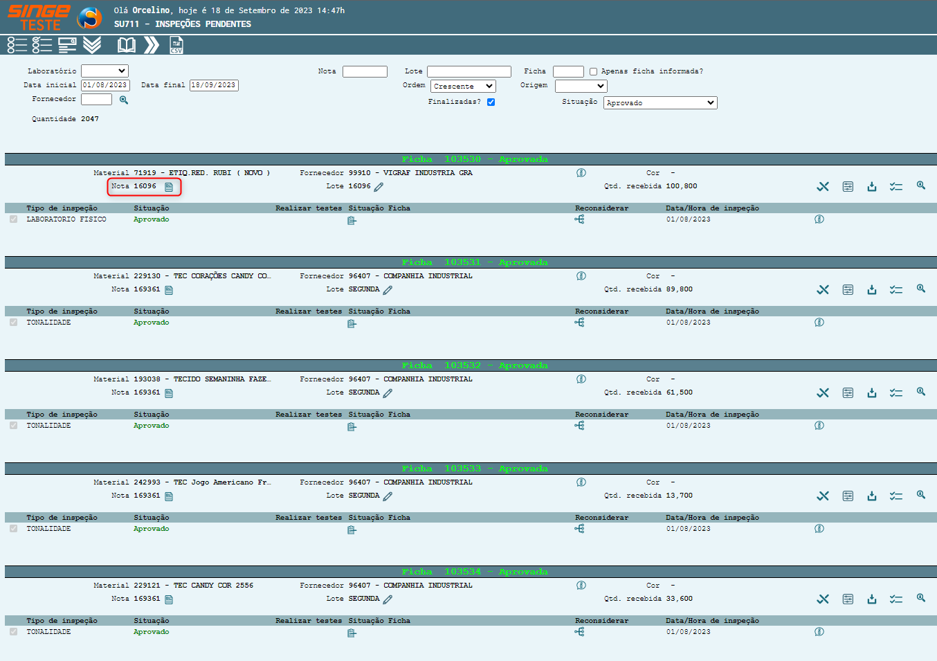
Task: Click the Nota 16096 document icon
Action: click(169, 187)
